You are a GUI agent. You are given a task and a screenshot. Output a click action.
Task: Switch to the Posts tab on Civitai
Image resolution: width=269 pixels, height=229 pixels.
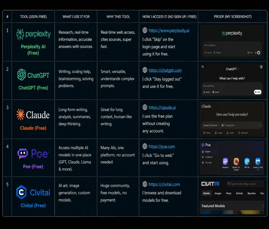click(229, 193)
